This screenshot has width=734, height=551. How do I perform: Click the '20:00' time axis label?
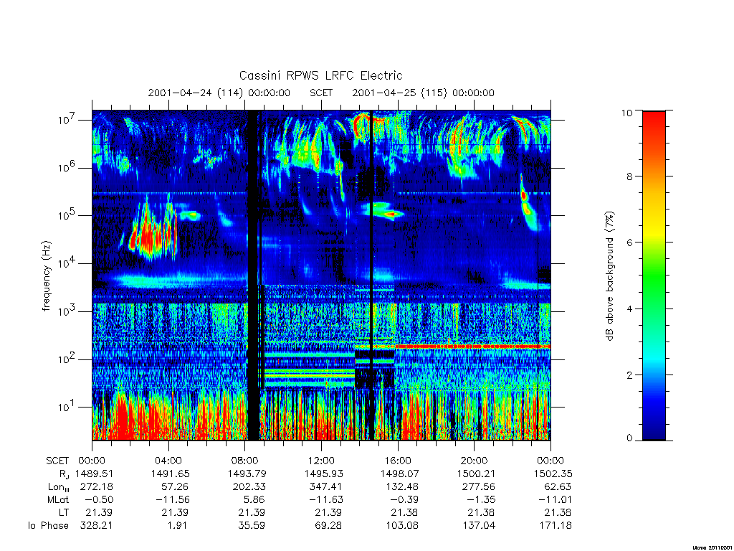[475, 461]
